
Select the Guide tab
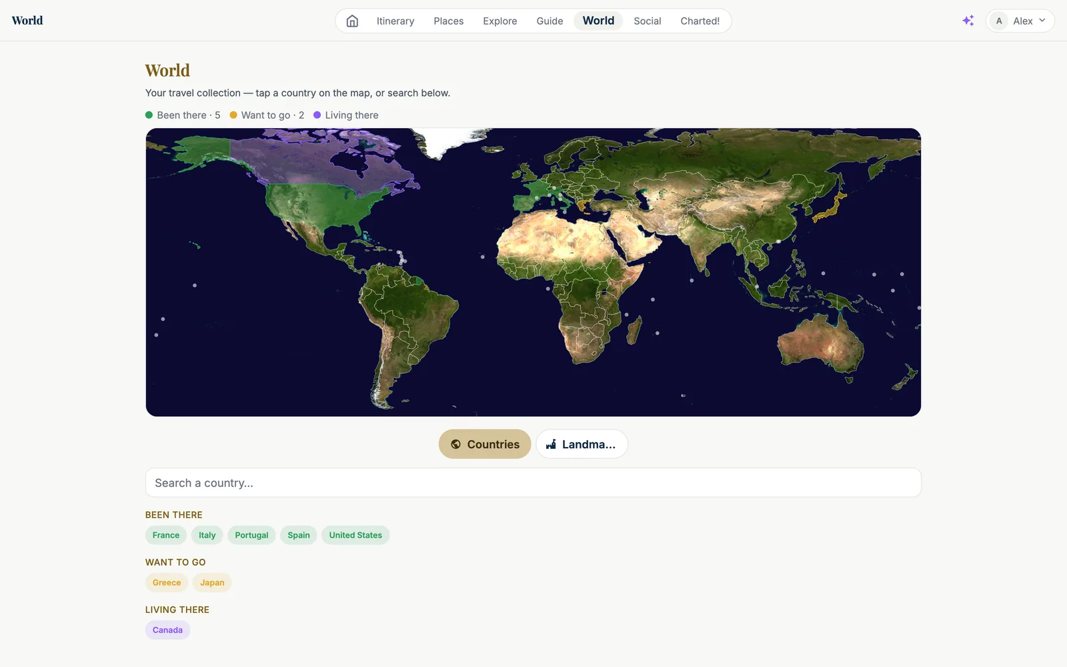pyautogui.click(x=550, y=21)
